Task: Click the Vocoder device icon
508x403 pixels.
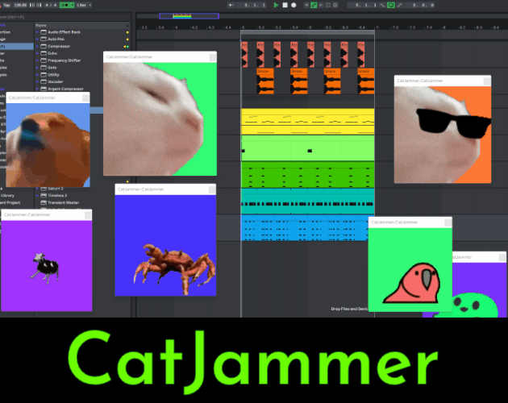Action: [44, 81]
